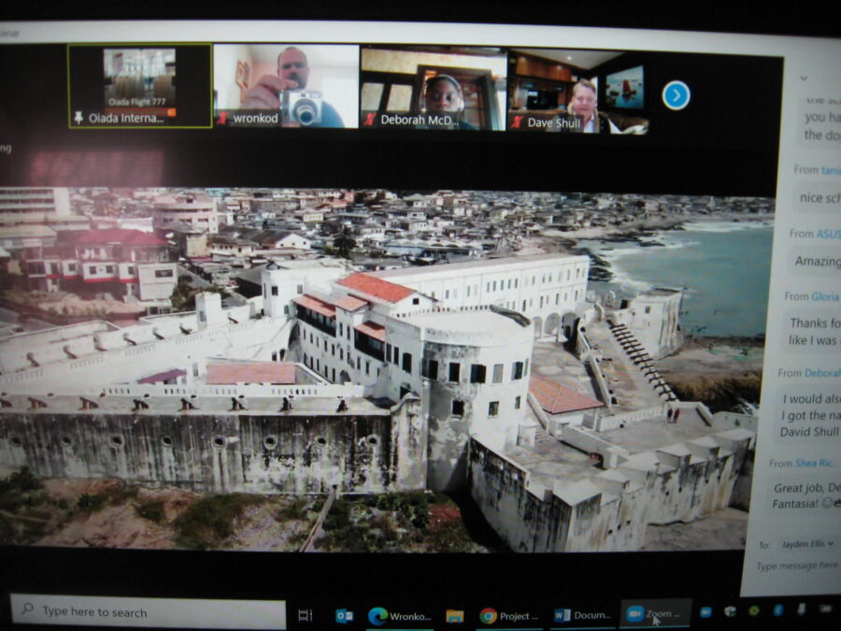Open the Outlook icon in the taskbar

[x=344, y=614]
